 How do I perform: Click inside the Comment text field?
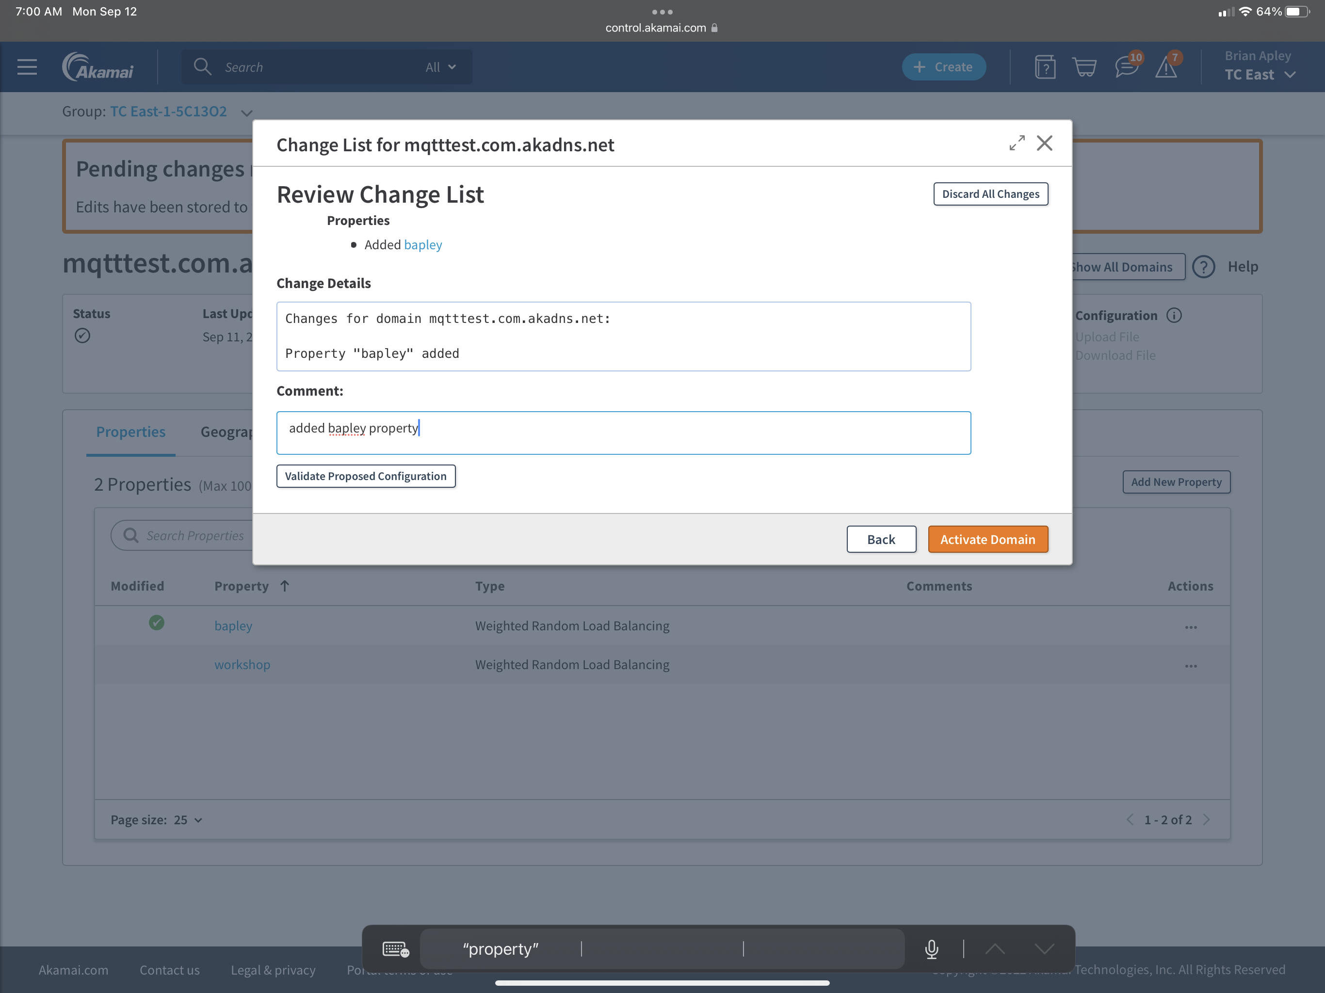point(623,432)
